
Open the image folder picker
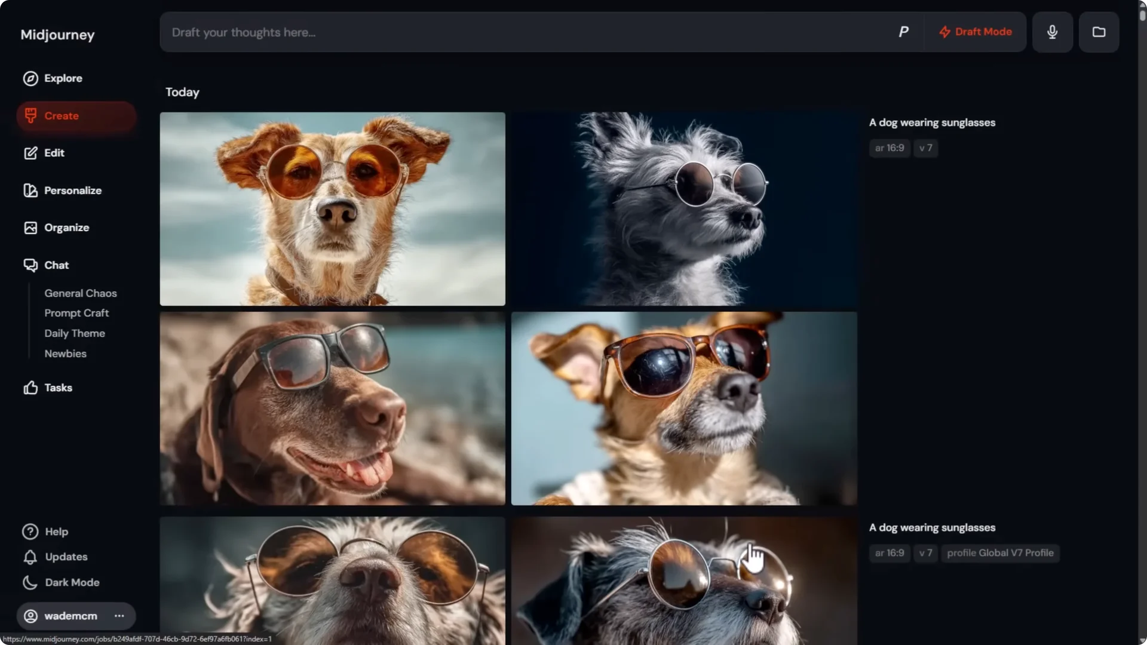click(1099, 32)
